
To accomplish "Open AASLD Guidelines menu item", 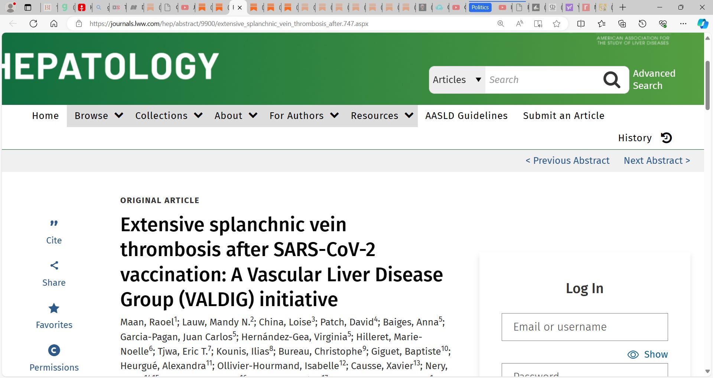I will [x=466, y=116].
